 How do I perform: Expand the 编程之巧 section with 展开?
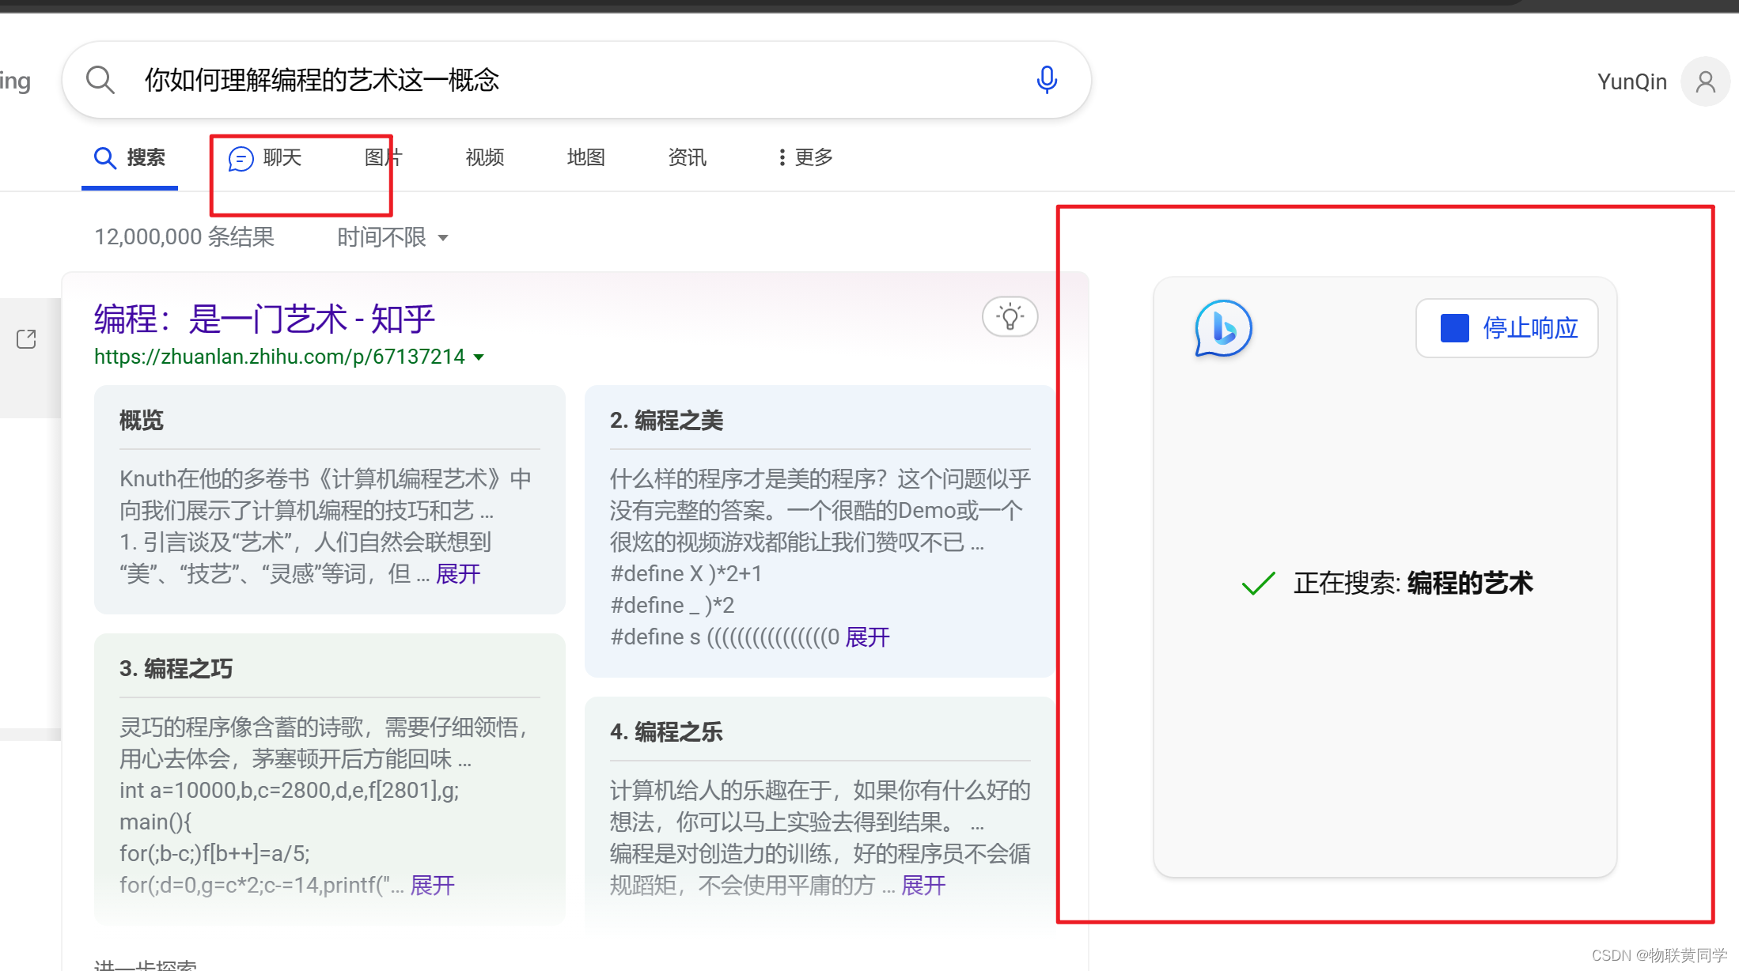pos(432,886)
